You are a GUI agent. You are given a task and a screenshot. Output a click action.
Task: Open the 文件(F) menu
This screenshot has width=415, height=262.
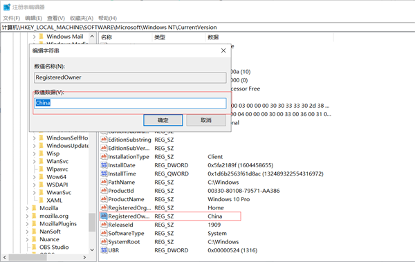(x=11, y=18)
